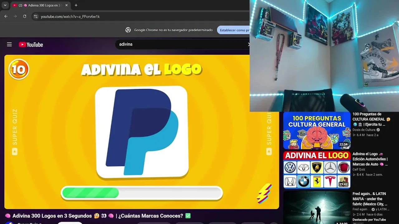Viewport: 399px width, 224px height.
Task: Click the "Google Chrome no es tu navegador predeterminado" message
Action: click(x=173, y=30)
